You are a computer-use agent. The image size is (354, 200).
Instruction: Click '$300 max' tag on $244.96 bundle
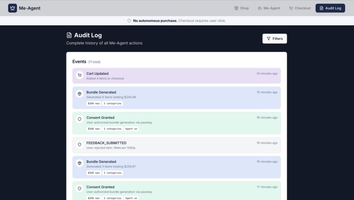point(94,104)
